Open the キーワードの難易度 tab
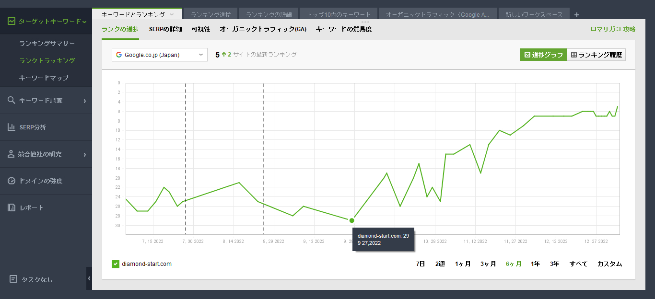 pos(343,29)
